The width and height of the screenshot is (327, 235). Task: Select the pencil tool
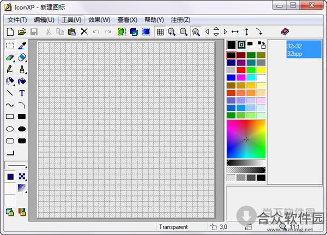(10, 69)
